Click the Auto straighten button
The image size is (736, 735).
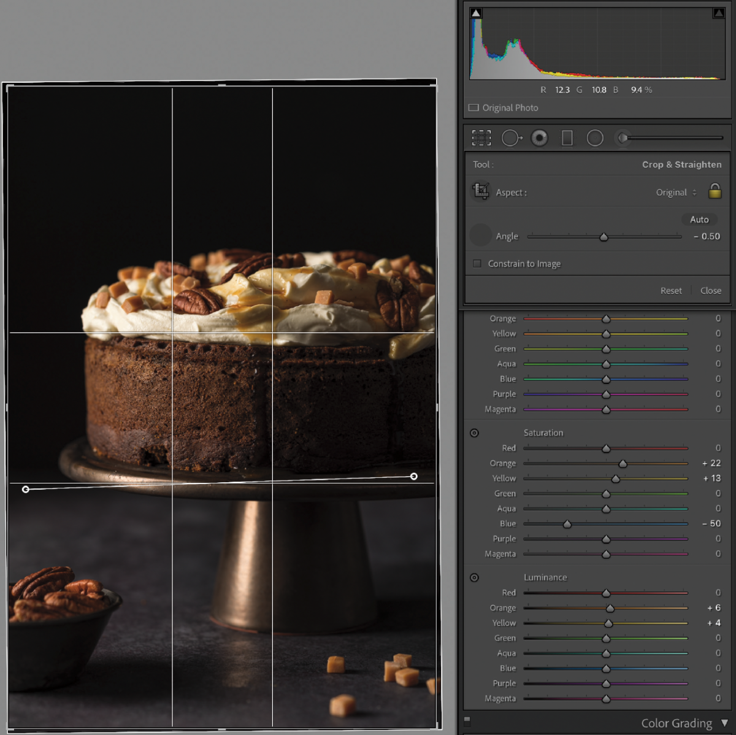699,219
